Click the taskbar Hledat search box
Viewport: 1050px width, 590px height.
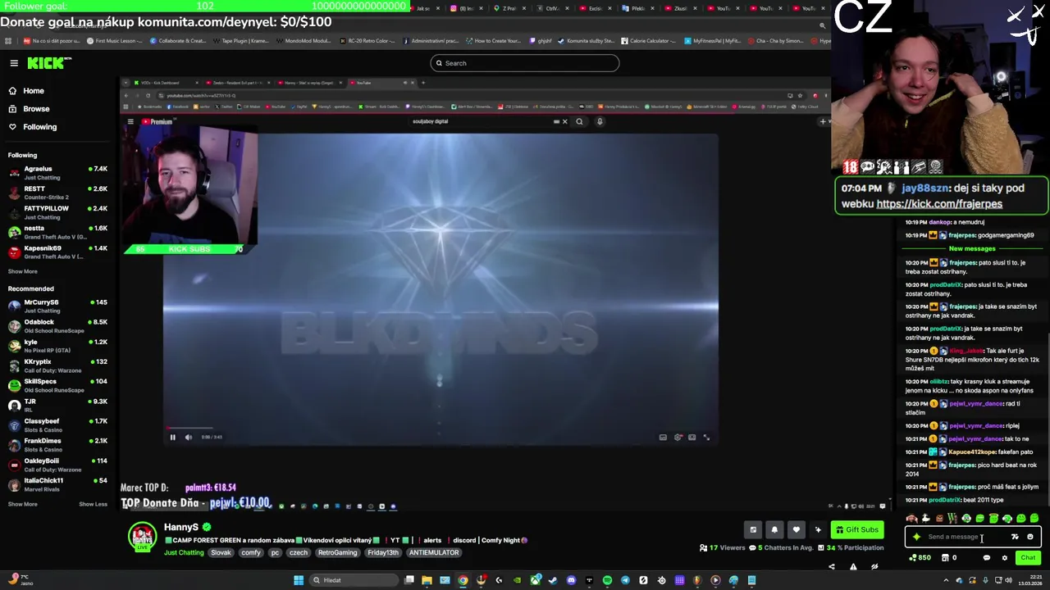pos(353,580)
